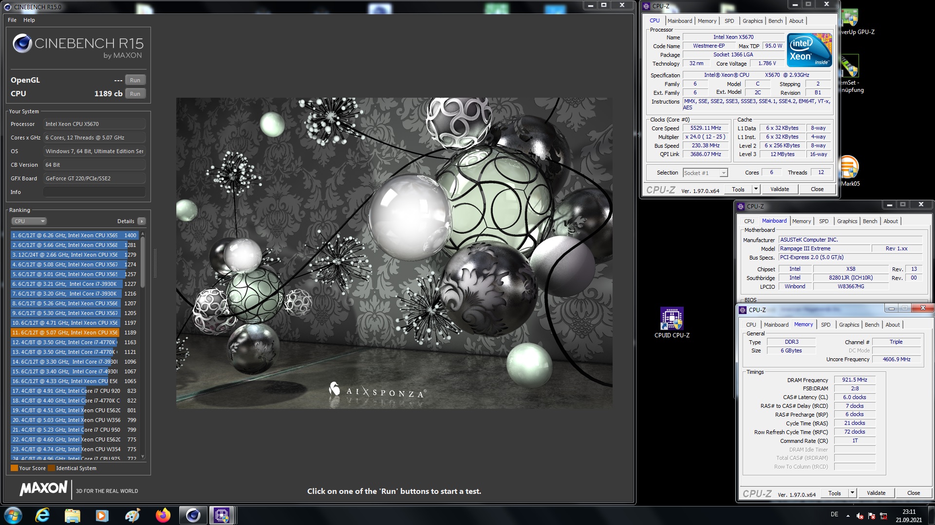Click Tools button in the top CPU-Z window
The width and height of the screenshot is (935, 525).
click(x=738, y=189)
